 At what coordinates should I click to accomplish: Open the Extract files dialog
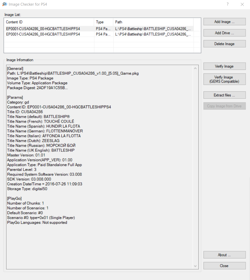tap(225, 95)
